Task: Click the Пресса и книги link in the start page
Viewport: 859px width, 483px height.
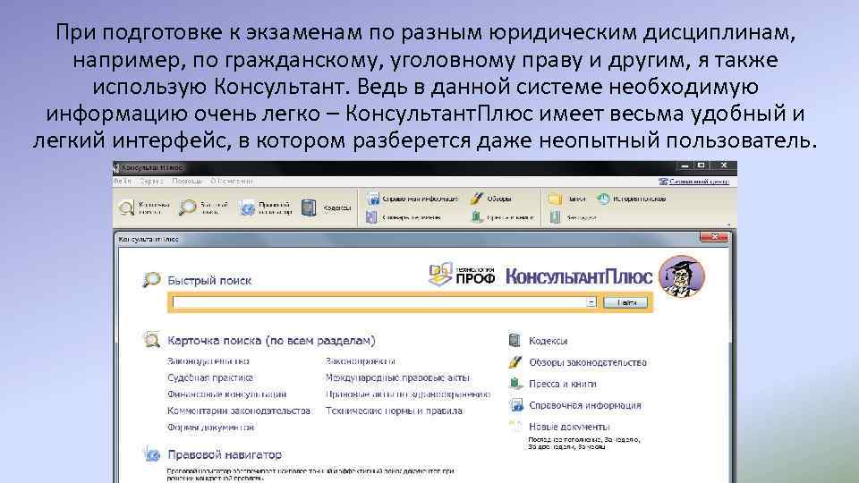Action: (x=563, y=384)
